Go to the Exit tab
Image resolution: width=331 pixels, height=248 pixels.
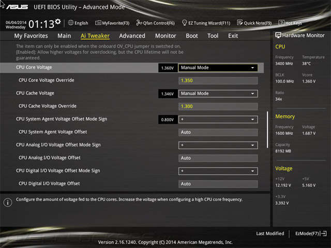(233, 36)
